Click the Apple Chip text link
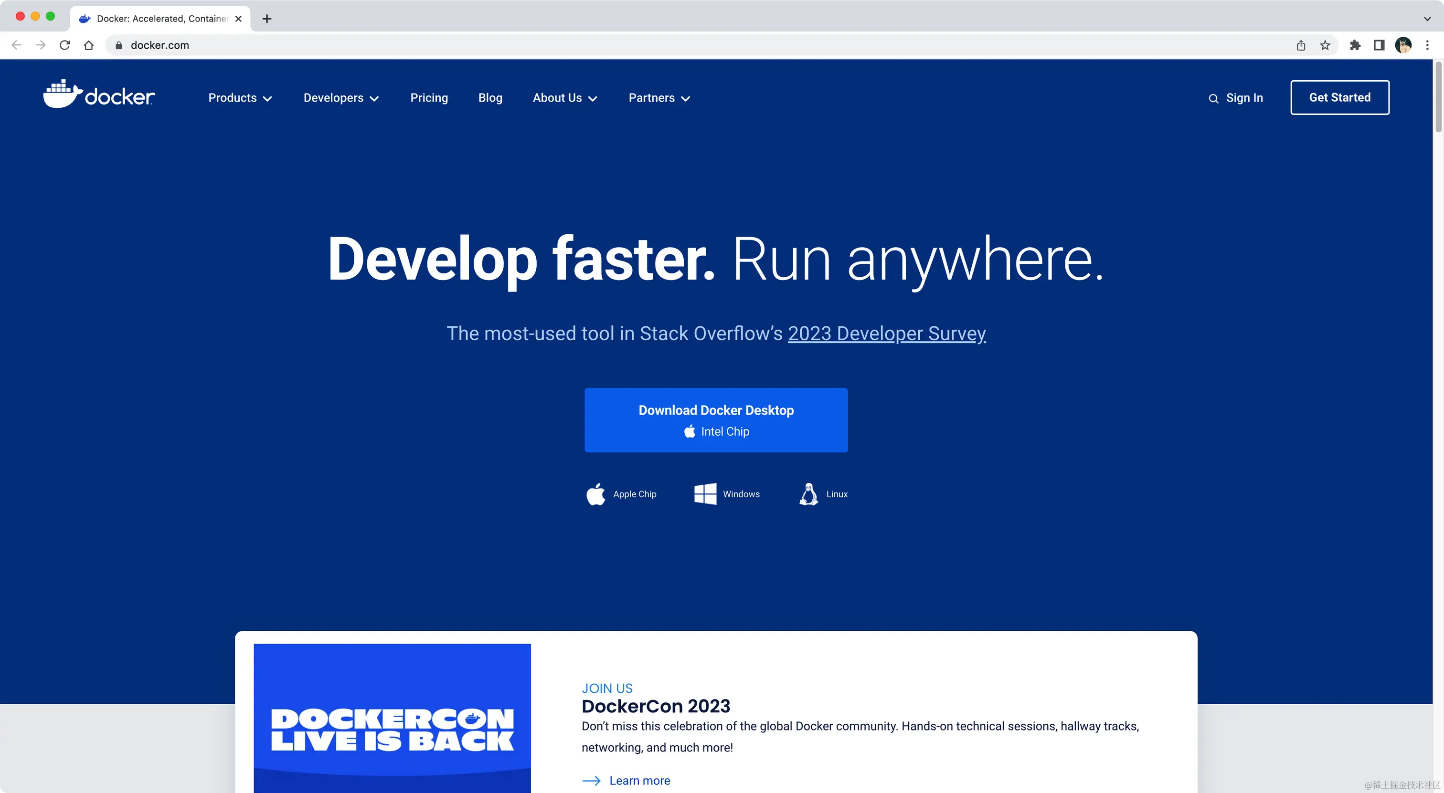 point(635,494)
